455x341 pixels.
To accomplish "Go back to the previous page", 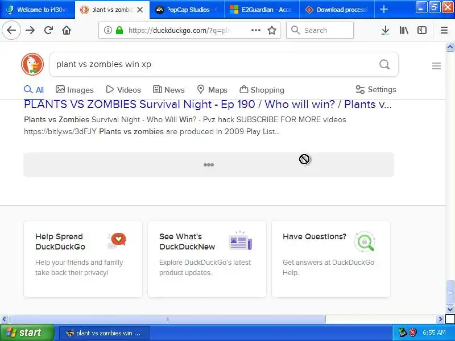I will click(11, 30).
